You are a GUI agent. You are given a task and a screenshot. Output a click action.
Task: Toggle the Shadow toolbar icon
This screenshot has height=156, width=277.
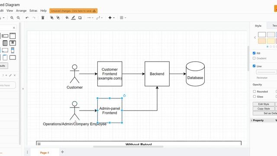point(80,18)
